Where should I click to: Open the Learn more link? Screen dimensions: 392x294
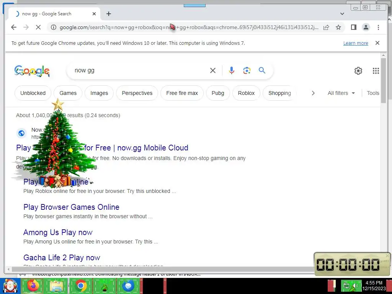point(356,43)
